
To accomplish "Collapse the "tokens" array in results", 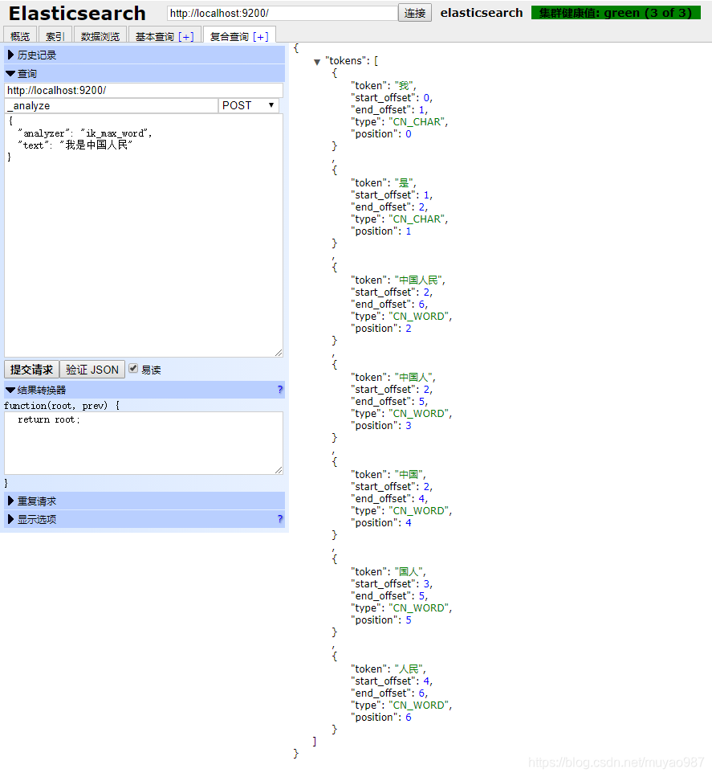I will tap(317, 62).
